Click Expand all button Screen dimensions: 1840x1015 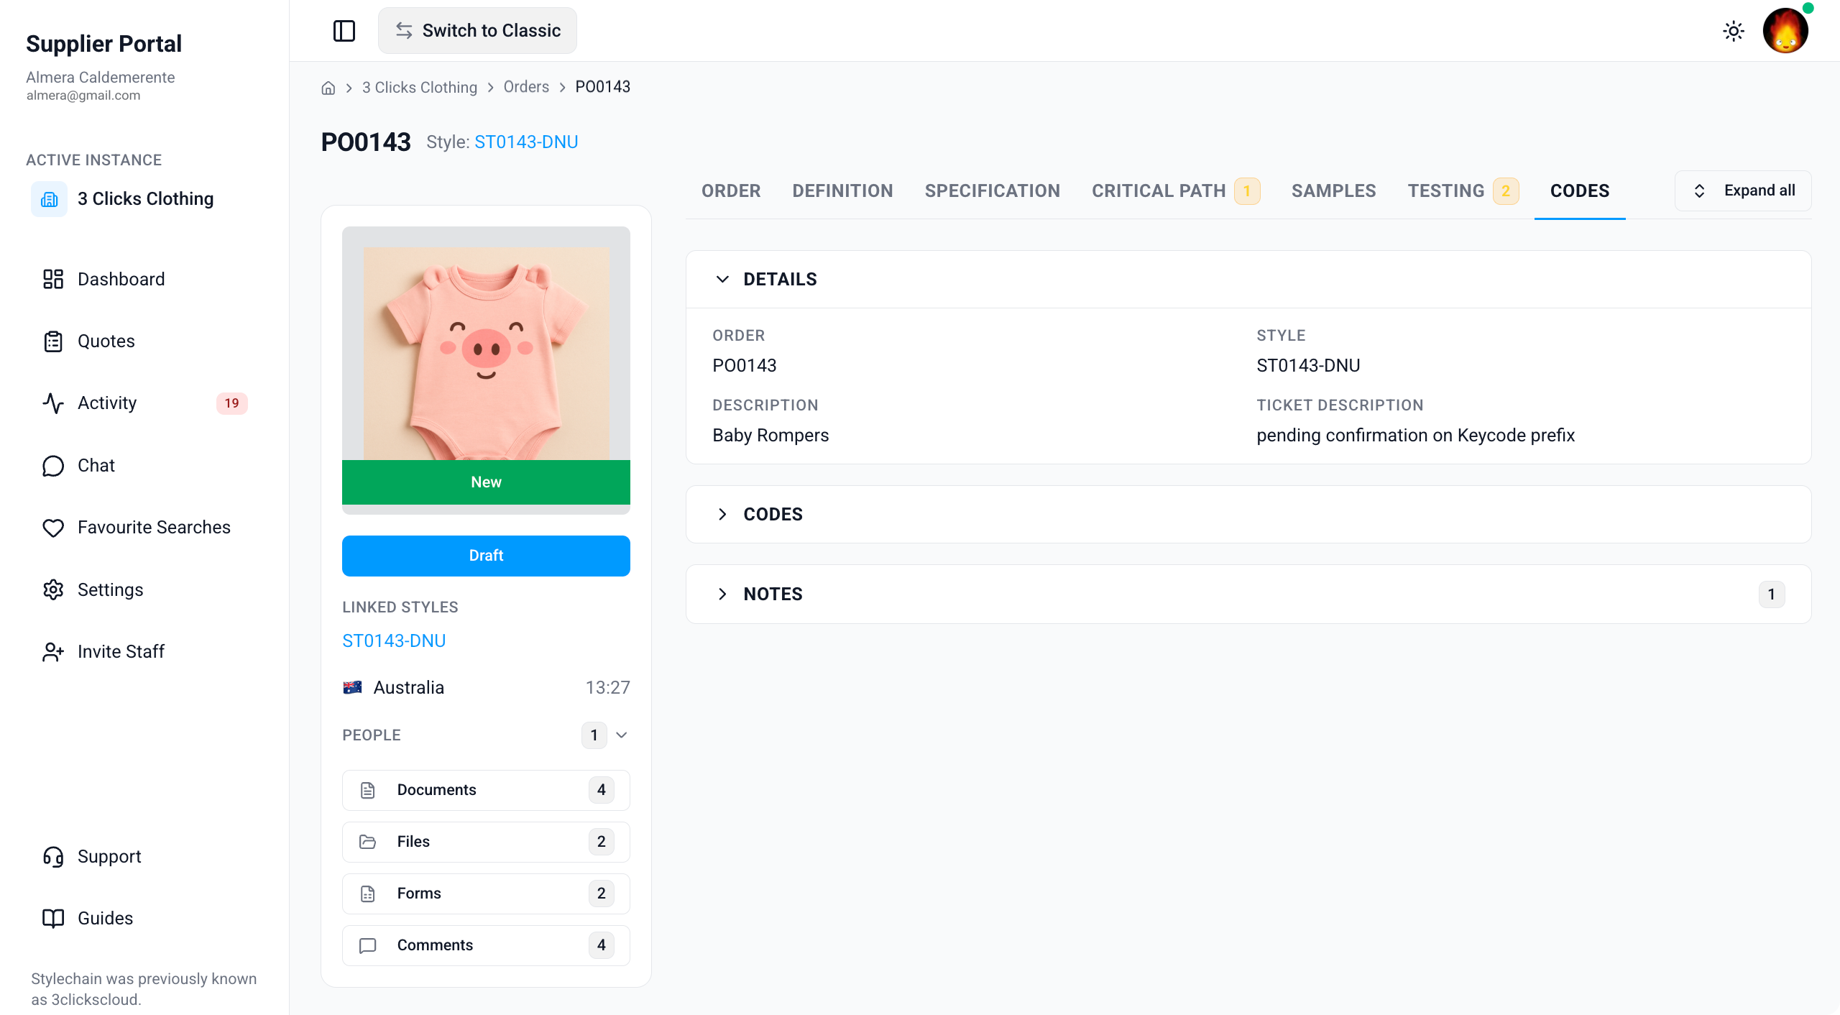[x=1743, y=190]
